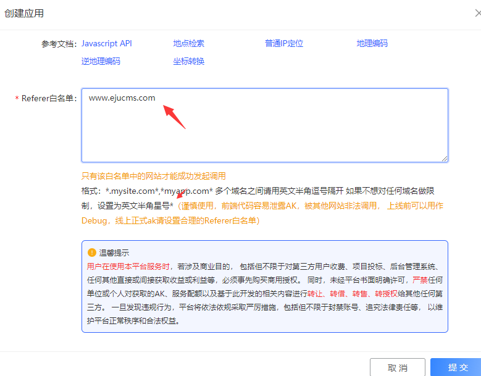The height and width of the screenshot is (376, 481).
Task: Click the Referer白名单 field label
Action: point(48,98)
